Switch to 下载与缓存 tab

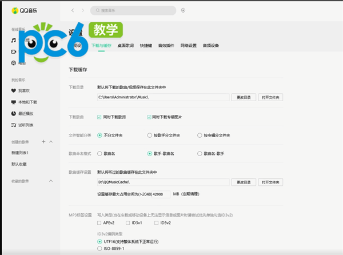click(101, 46)
